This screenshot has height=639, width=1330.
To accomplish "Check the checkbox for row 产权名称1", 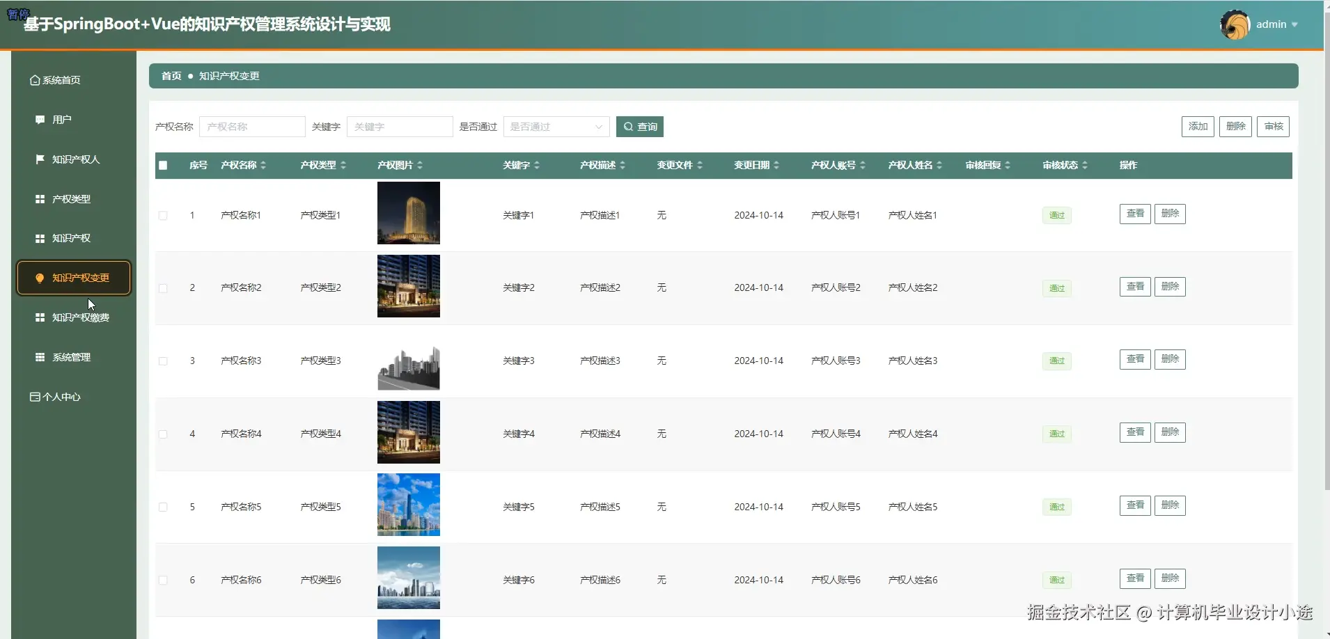I will (x=162, y=215).
